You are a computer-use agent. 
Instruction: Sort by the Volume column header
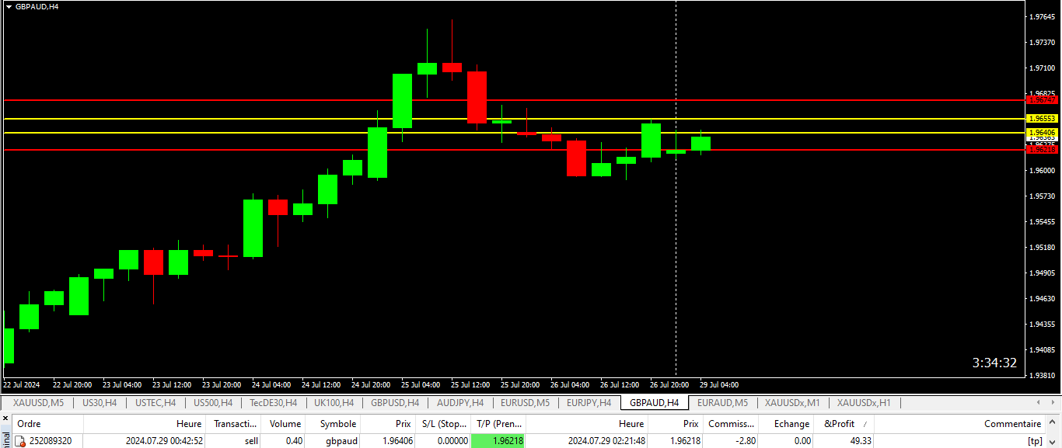click(x=285, y=424)
